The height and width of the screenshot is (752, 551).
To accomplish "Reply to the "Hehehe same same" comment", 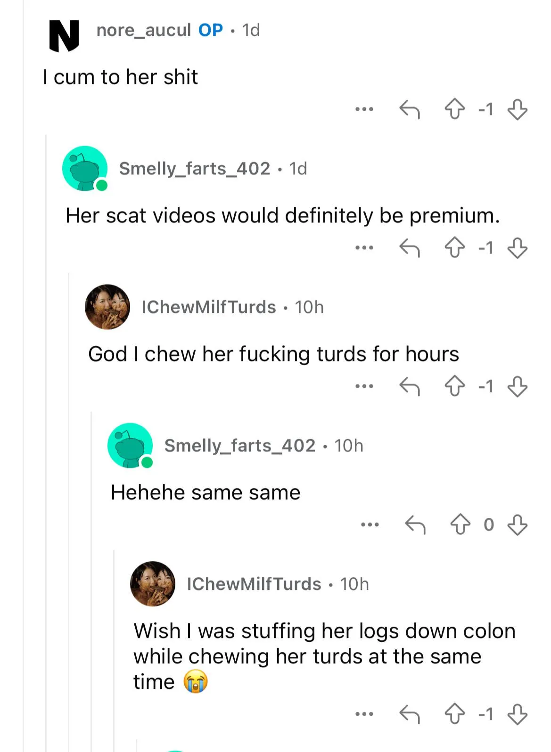I will 415,524.
